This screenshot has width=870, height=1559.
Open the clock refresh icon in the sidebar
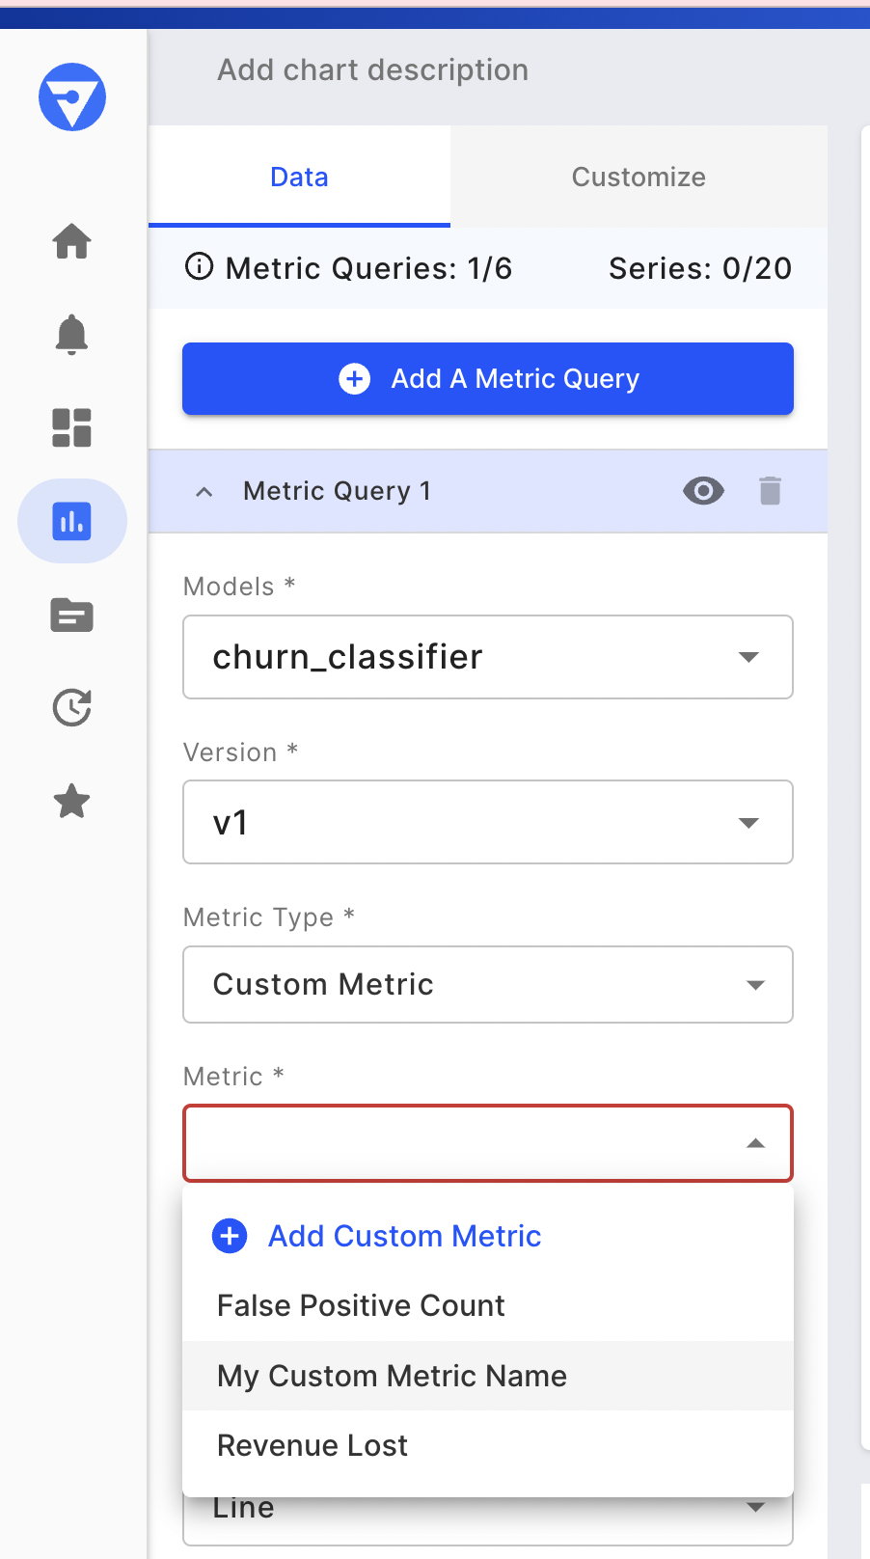(72, 708)
